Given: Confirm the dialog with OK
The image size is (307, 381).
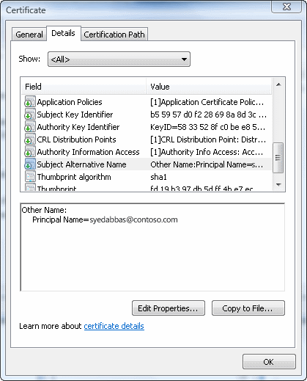Looking at the screenshot, I should click(269, 362).
